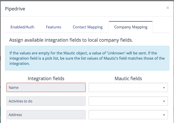The width and height of the screenshot is (174, 123).
Task: Click the Name integration field
Action: pos(46,87)
